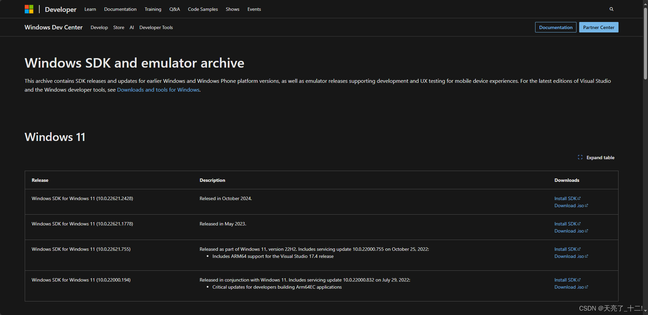This screenshot has height=315, width=648.
Task: Click the Partner Center button
Action: coord(599,27)
